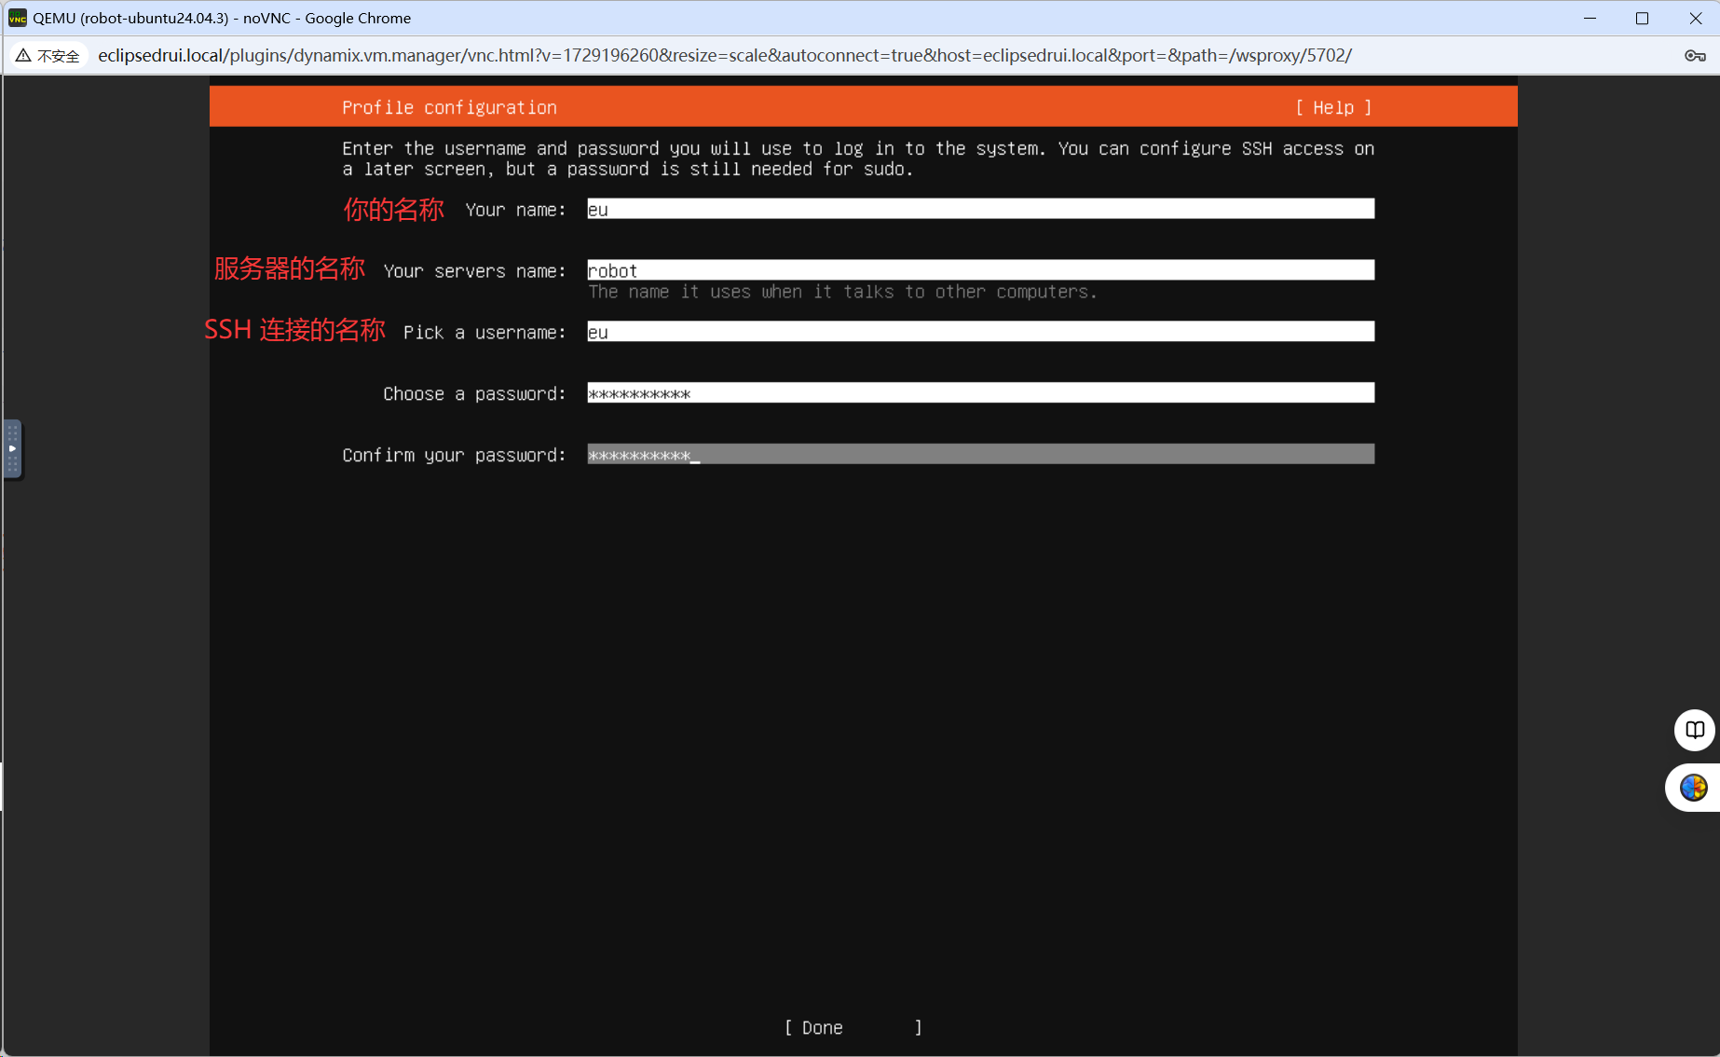Select the Pick a username field

coord(980,332)
